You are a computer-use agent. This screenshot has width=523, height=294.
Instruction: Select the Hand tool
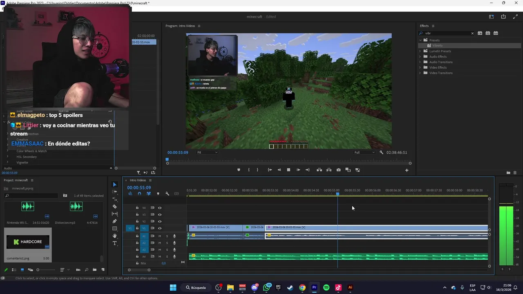click(114, 236)
